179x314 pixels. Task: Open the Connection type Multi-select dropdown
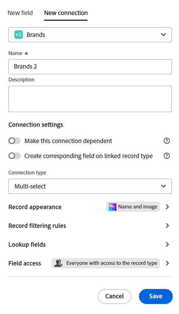pyautogui.click(x=90, y=186)
